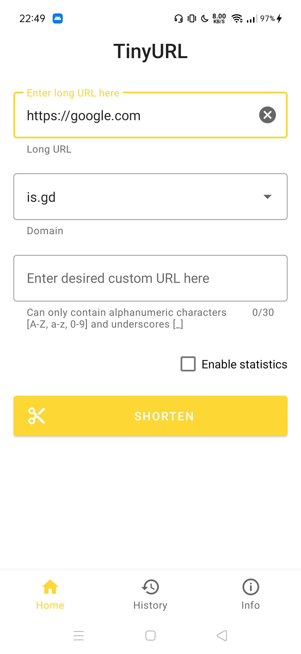Focus the custom URL input field
The image size is (301, 654).
pos(151,278)
